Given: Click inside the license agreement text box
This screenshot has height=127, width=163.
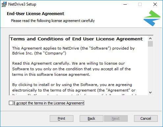Looking at the screenshot, I should pyautogui.click(x=79, y=65).
